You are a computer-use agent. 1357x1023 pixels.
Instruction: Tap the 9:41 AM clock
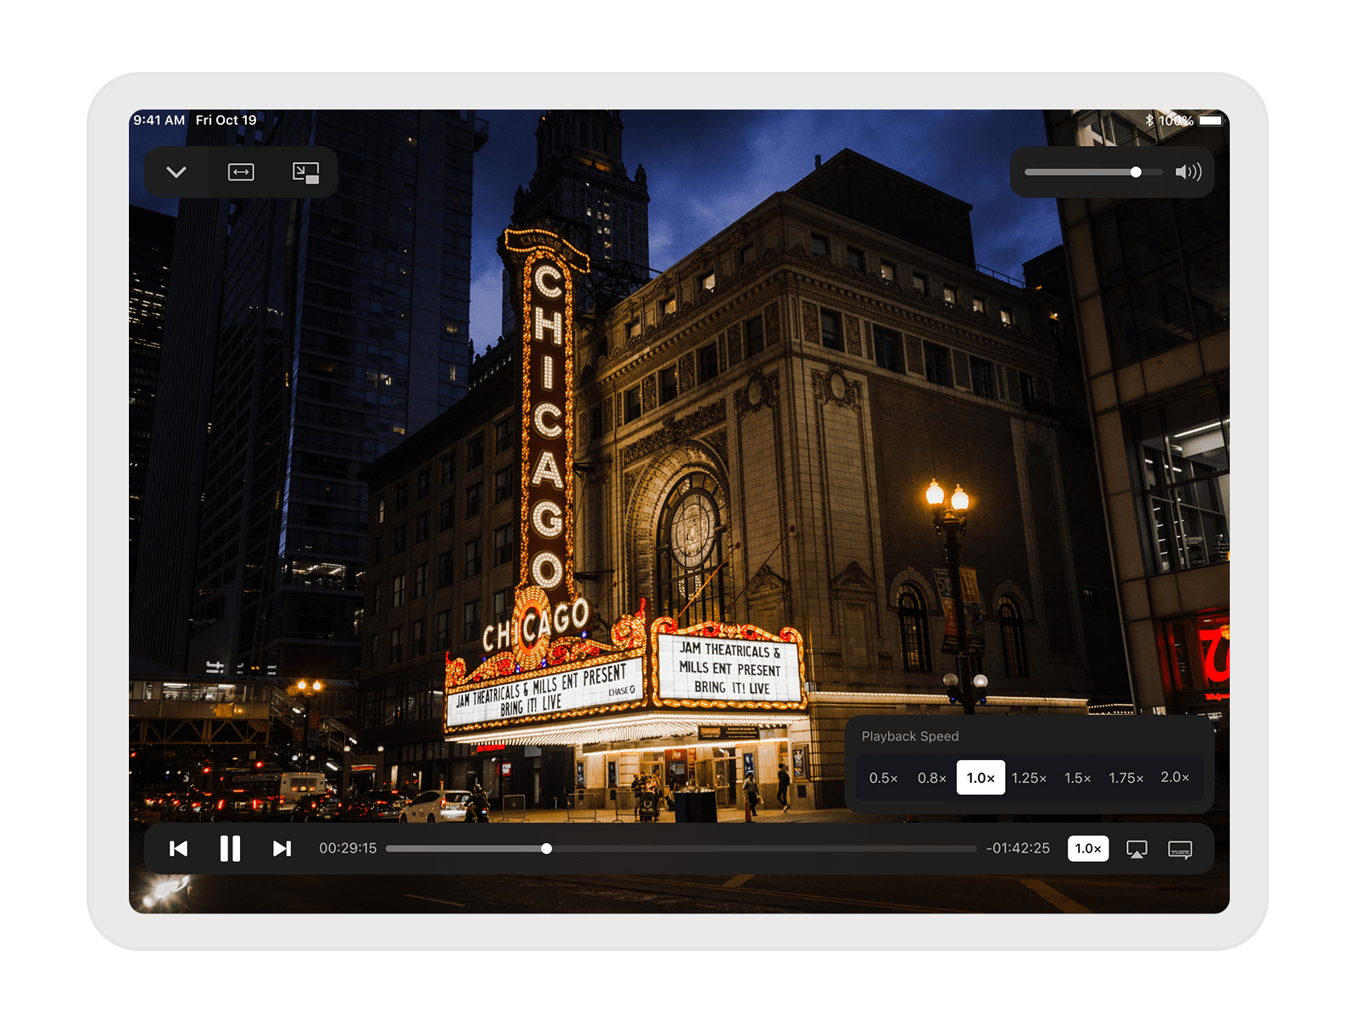(x=159, y=120)
